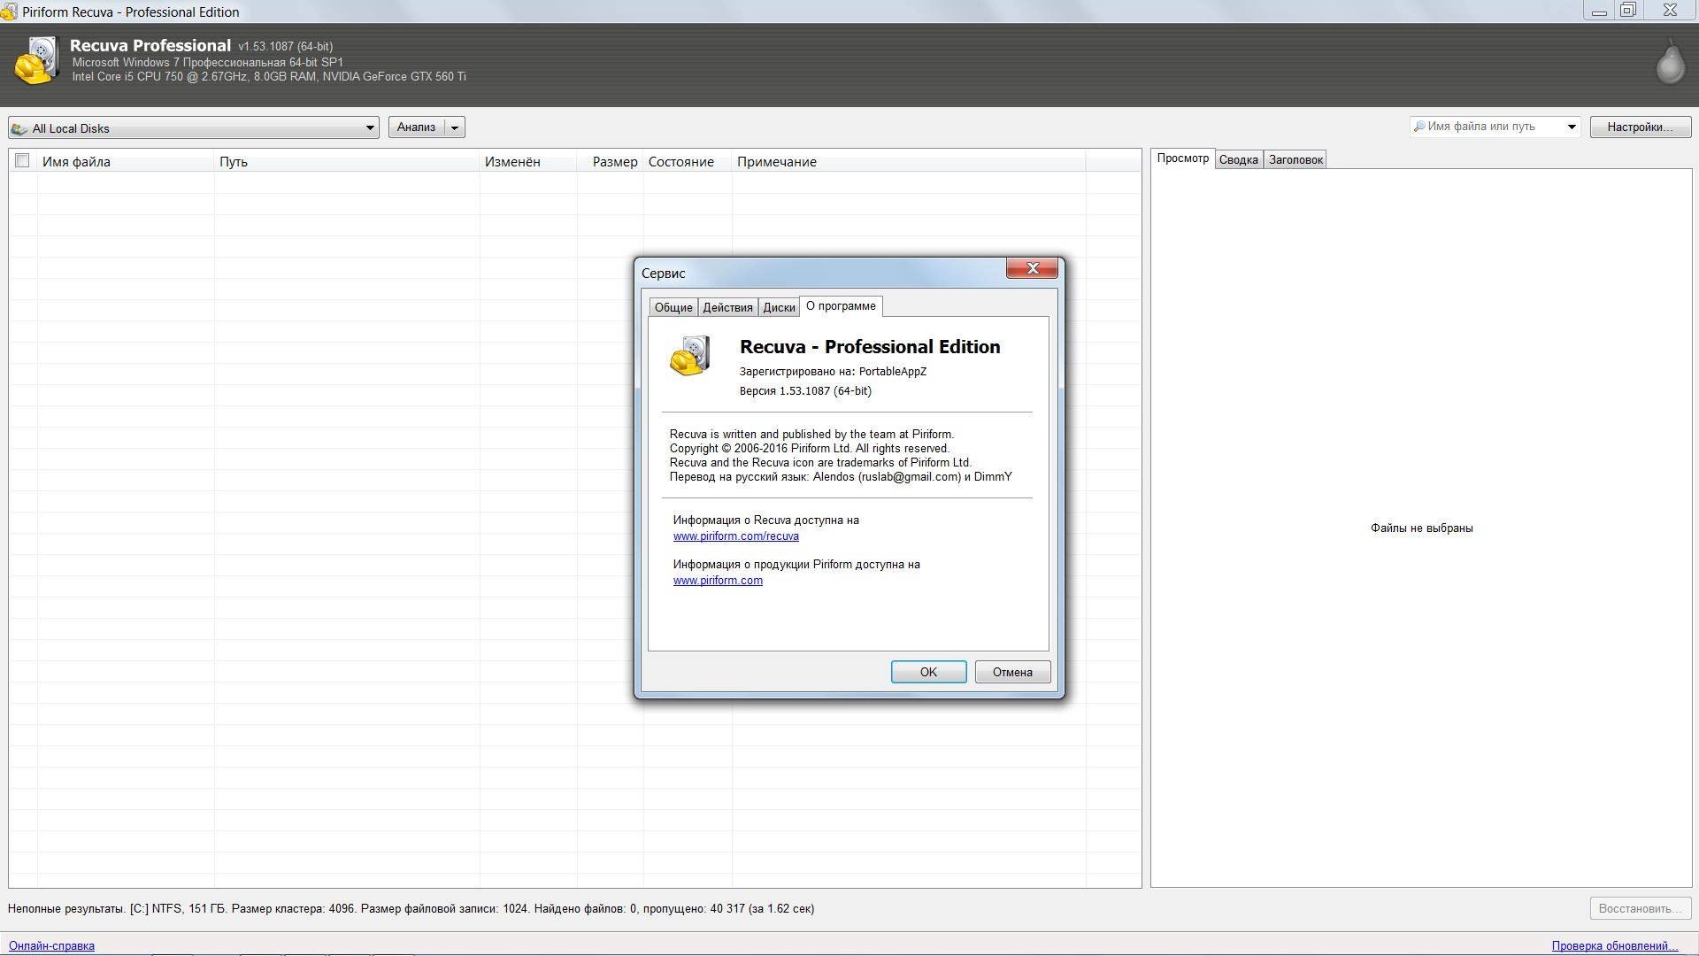Click the 'Перевод на русский язык' credits line
1699x956 pixels.
click(x=841, y=476)
